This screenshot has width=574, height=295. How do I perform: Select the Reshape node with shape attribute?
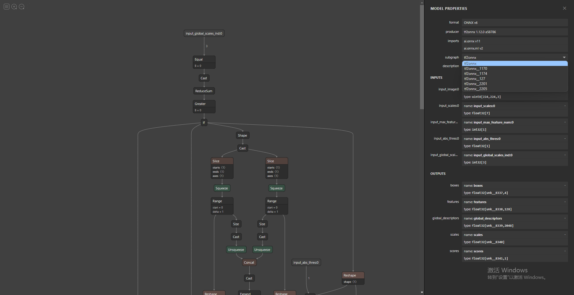[353, 278]
